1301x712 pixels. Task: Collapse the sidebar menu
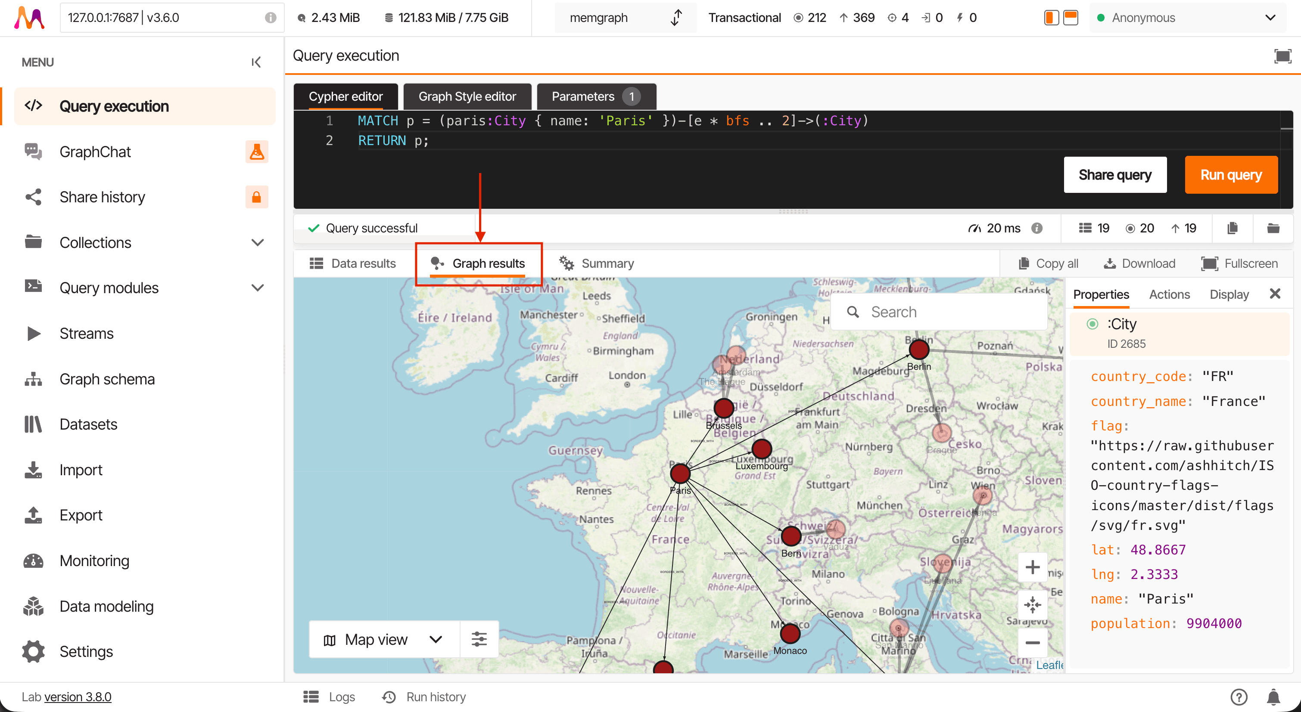(x=256, y=62)
